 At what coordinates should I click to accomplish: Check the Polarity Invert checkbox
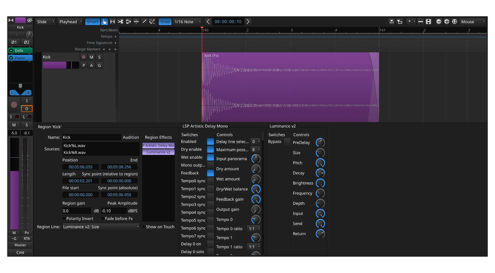[64, 219]
